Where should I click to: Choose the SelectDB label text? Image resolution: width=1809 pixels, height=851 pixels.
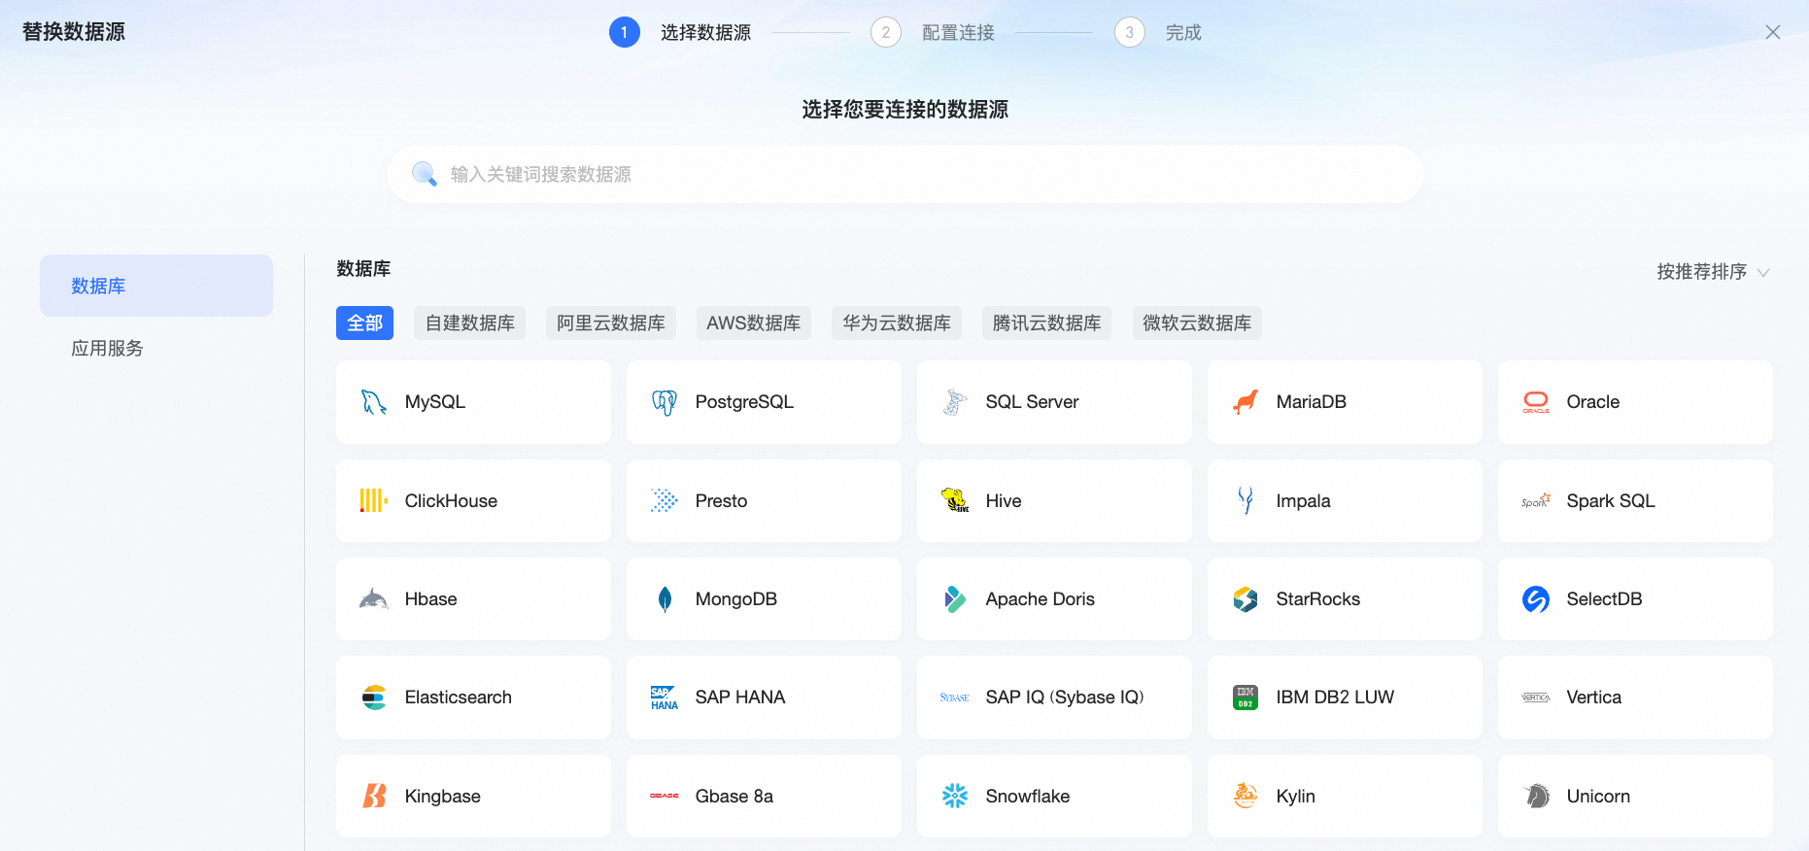point(1604,599)
